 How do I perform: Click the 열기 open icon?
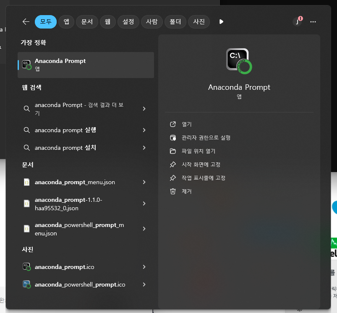tap(173, 124)
